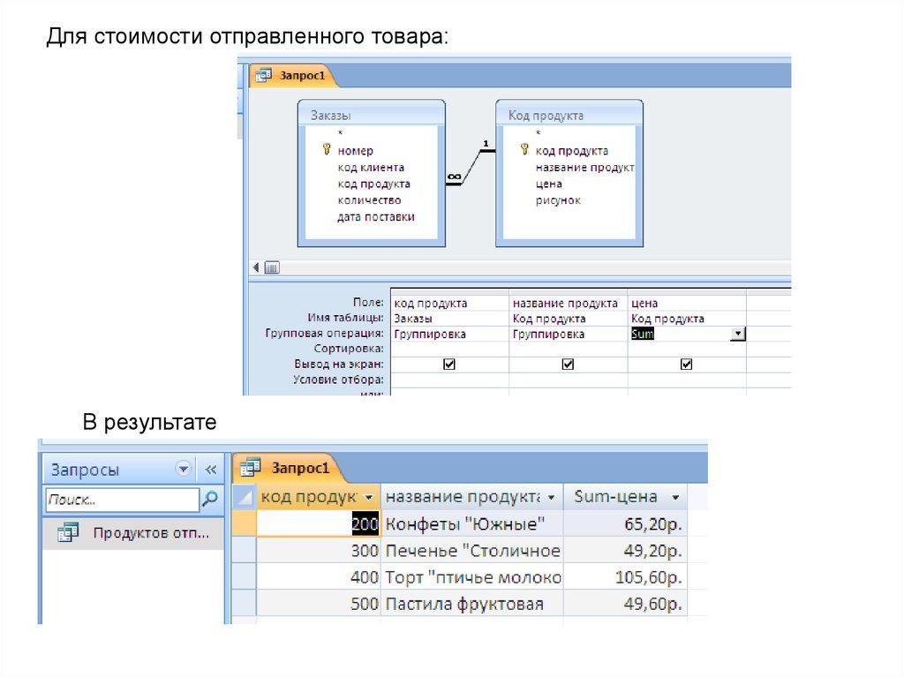Click the query icon next to Продуктов отп...
This screenshot has height=677, width=904.
[68, 533]
